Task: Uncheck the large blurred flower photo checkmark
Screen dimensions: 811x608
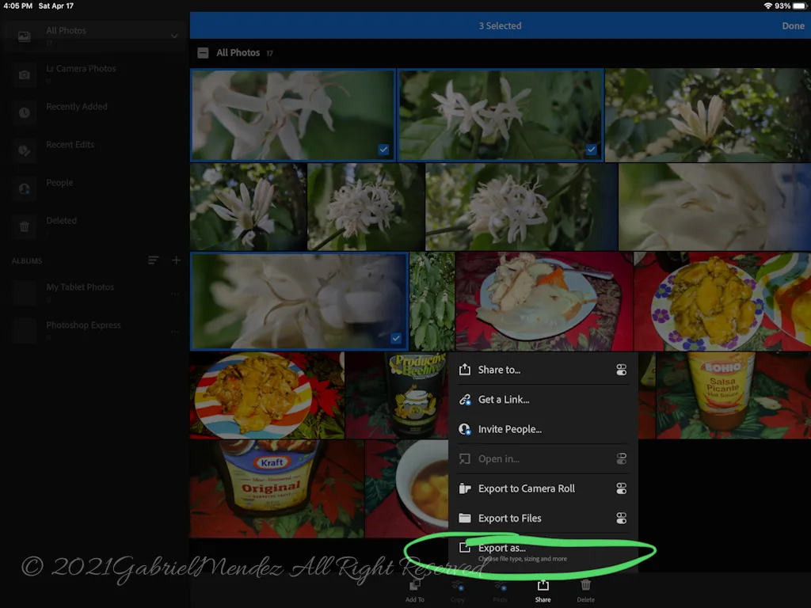Action: pyautogui.click(x=396, y=338)
